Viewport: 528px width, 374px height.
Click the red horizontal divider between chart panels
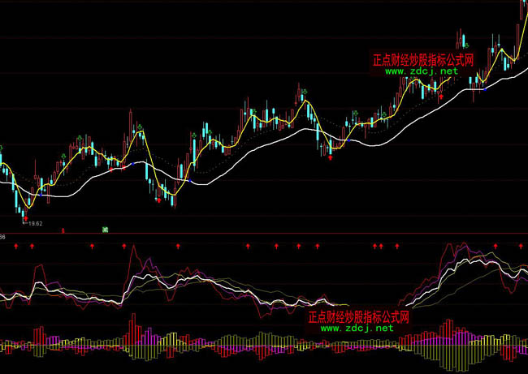coord(264,234)
